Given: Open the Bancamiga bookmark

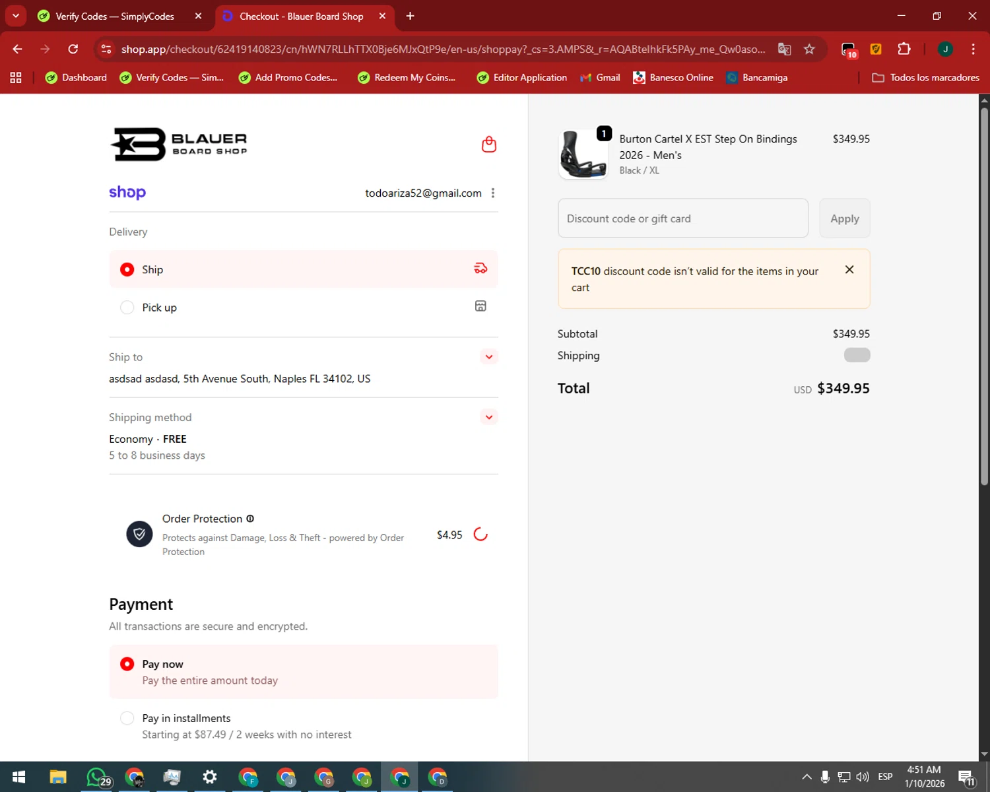Looking at the screenshot, I should (757, 78).
